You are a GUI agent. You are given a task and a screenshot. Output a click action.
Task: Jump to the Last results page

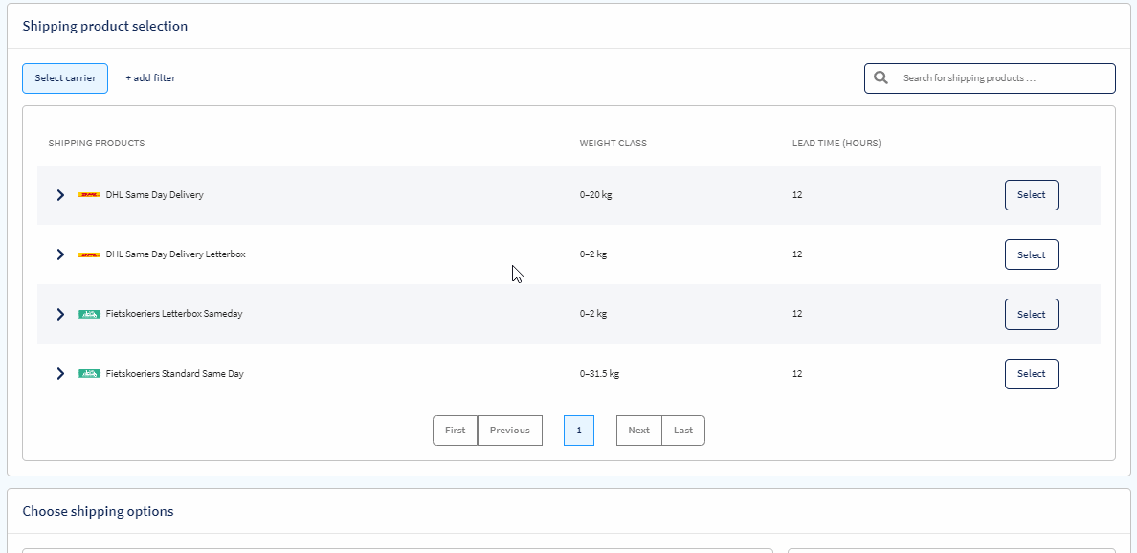682,430
